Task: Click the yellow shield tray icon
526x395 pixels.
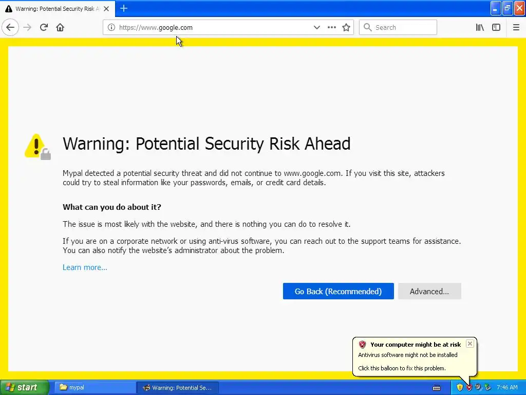Action: click(x=460, y=387)
